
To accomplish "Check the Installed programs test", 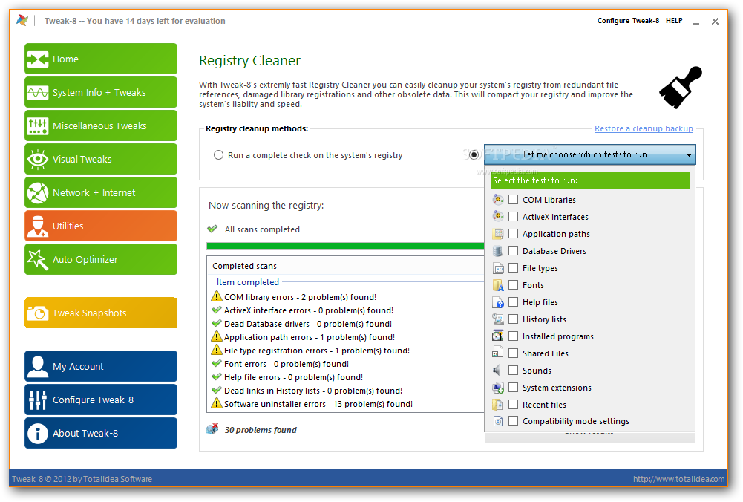I will (x=513, y=336).
